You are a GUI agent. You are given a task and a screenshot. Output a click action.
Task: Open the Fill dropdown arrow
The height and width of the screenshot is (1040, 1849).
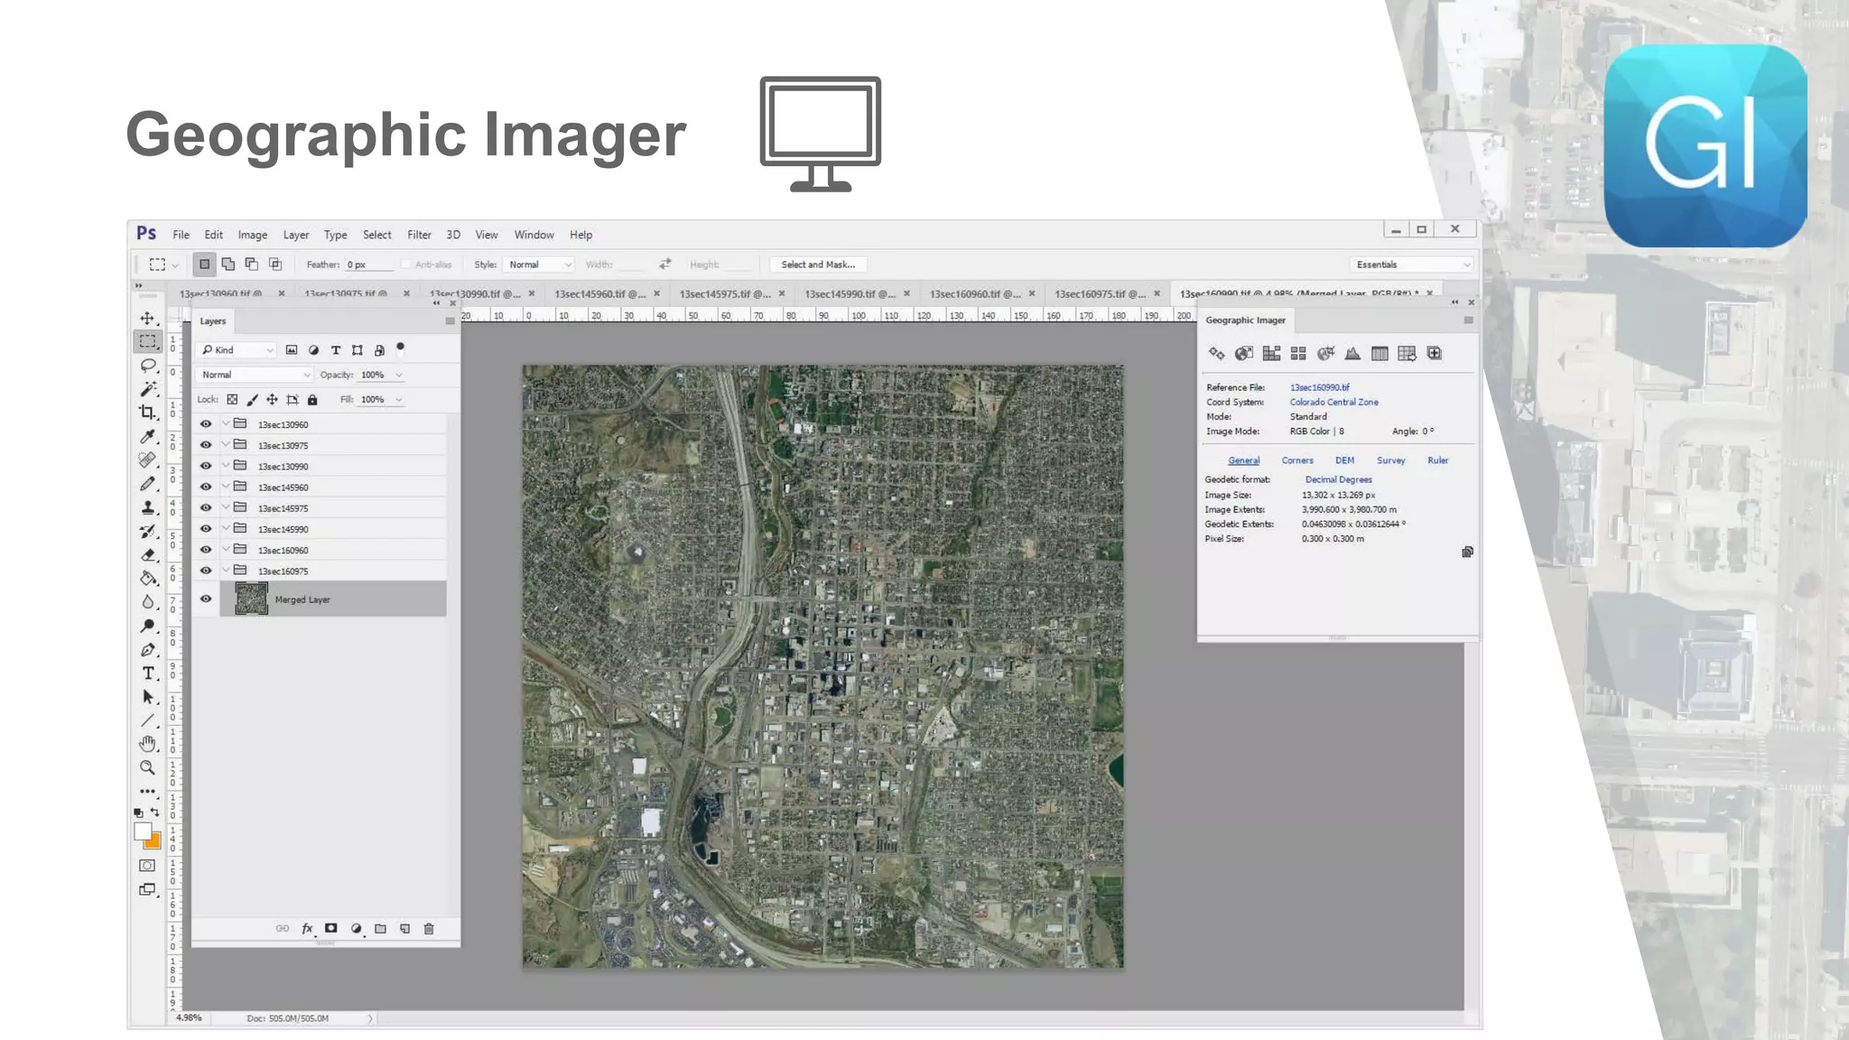point(399,399)
